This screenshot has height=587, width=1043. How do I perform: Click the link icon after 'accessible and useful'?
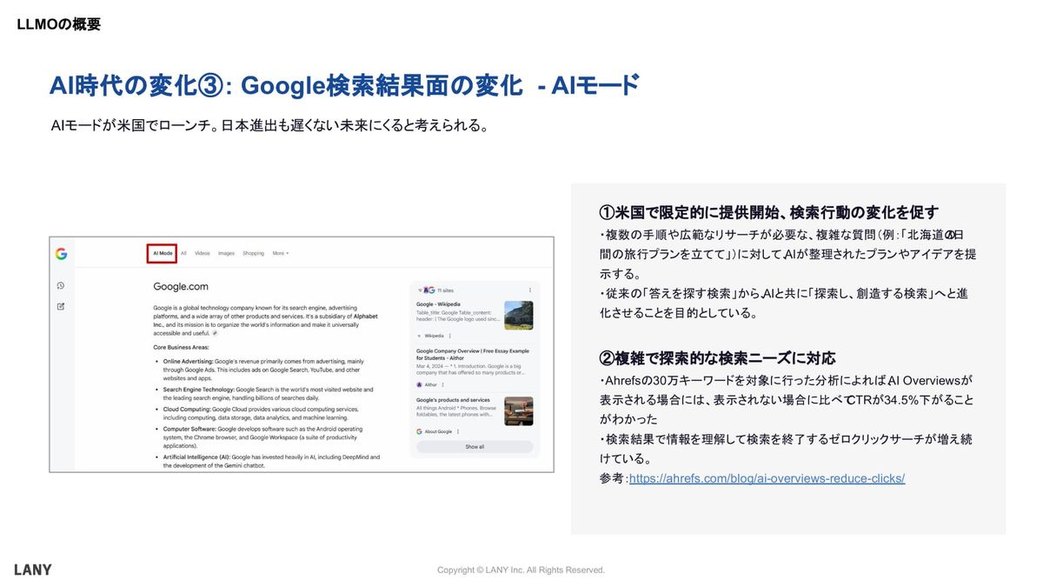point(216,332)
